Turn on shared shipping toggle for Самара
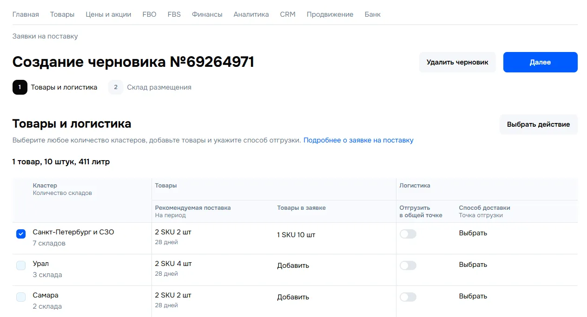This screenshot has height=317, width=587. pos(408,297)
